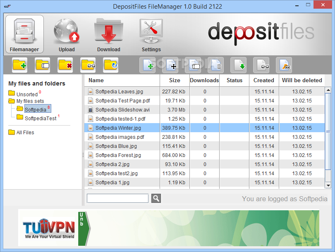335x252 pixels.
Task: Click the Softpedia Leaves.jpg file icon
Action: 91,92
